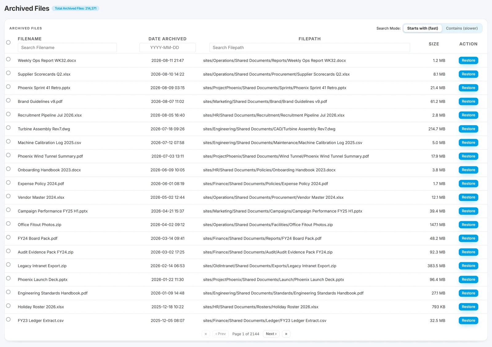Click the FILEPATH column header

coord(309,39)
